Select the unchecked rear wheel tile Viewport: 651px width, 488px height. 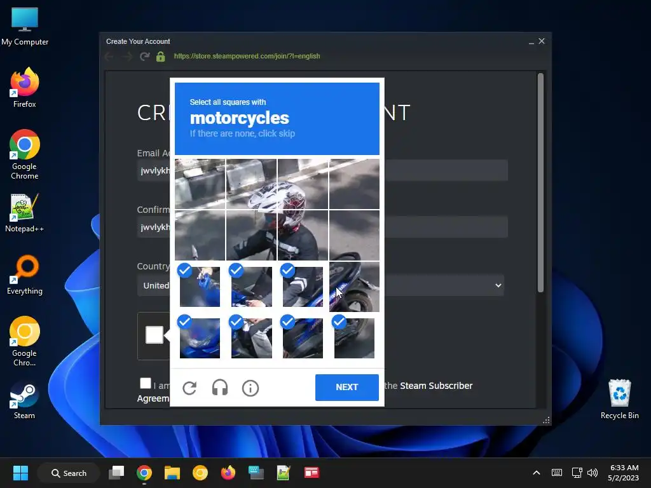coord(354,287)
